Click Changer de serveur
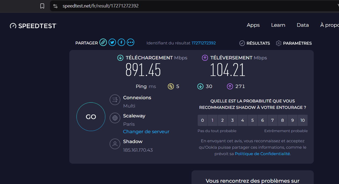The image size is (339, 184). pyautogui.click(x=146, y=132)
